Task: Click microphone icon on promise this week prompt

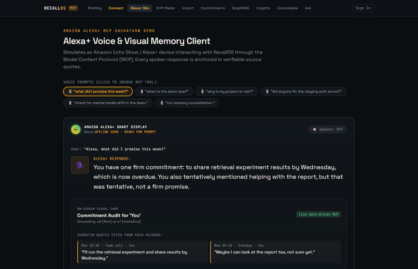Action: click(70, 91)
